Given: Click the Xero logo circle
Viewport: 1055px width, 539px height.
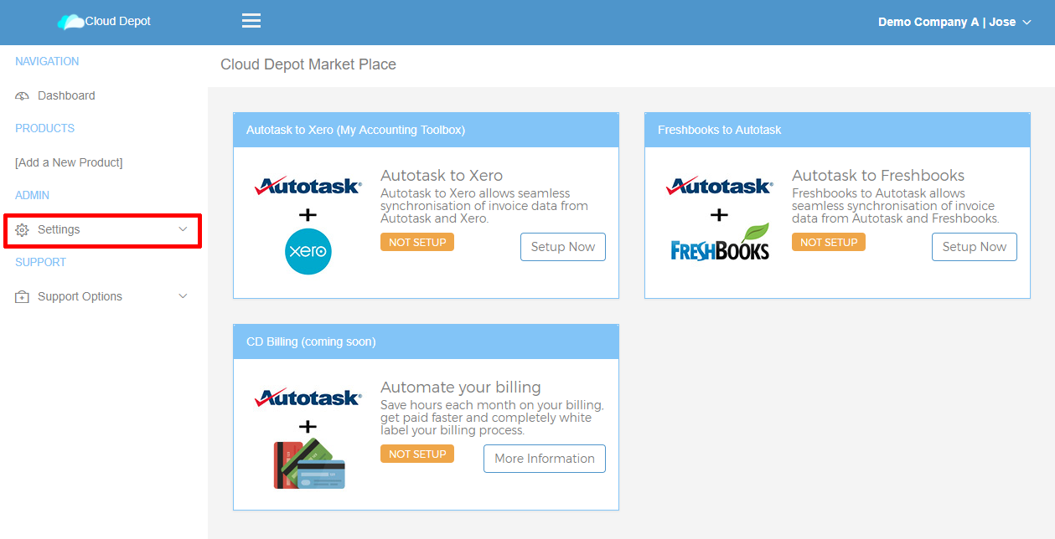Looking at the screenshot, I should [x=308, y=251].
